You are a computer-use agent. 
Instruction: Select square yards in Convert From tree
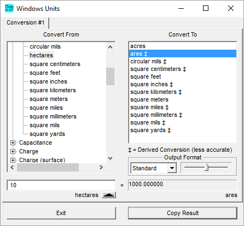pos(47,134)
